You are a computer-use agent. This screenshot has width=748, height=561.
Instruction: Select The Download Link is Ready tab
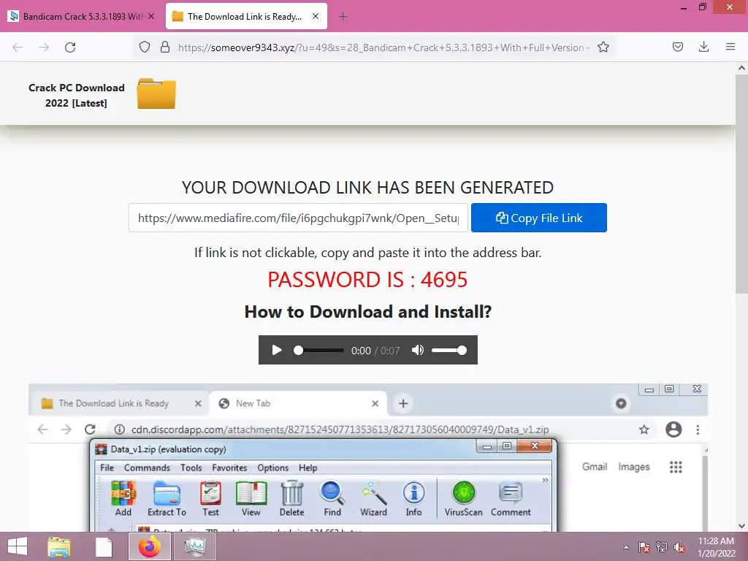(x=246, y=16)
